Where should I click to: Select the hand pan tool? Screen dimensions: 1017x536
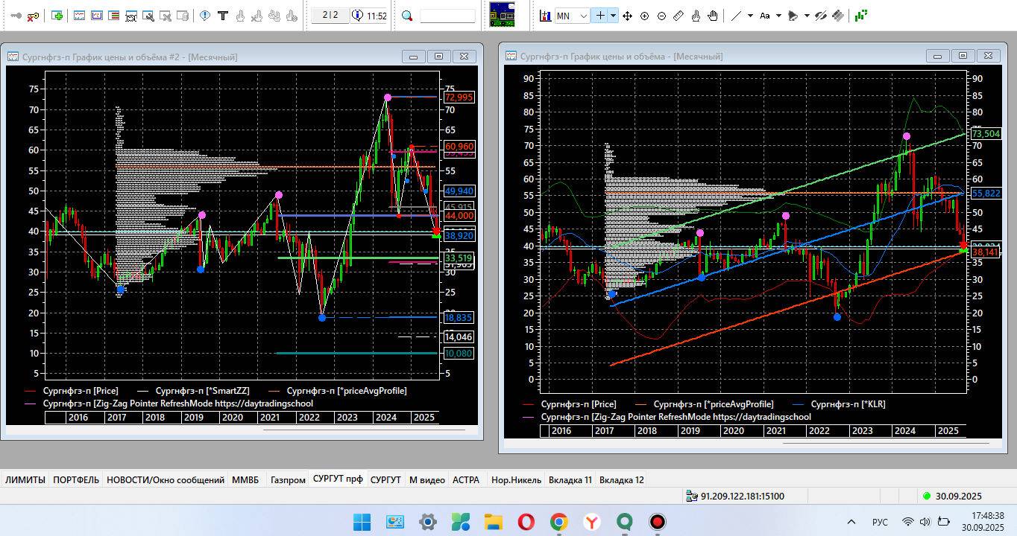pos(713,16)
